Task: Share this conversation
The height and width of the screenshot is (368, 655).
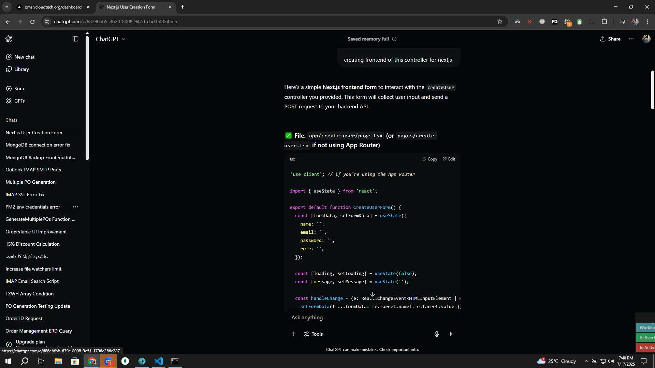Action: 610,39
